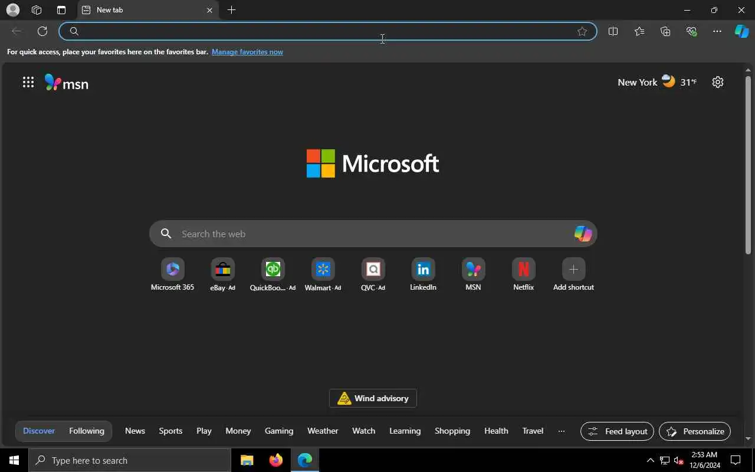Image resolution: width=755 pixels, height=472 pixels.
Task: Open the Netflix shortcut
Action: 523,275
